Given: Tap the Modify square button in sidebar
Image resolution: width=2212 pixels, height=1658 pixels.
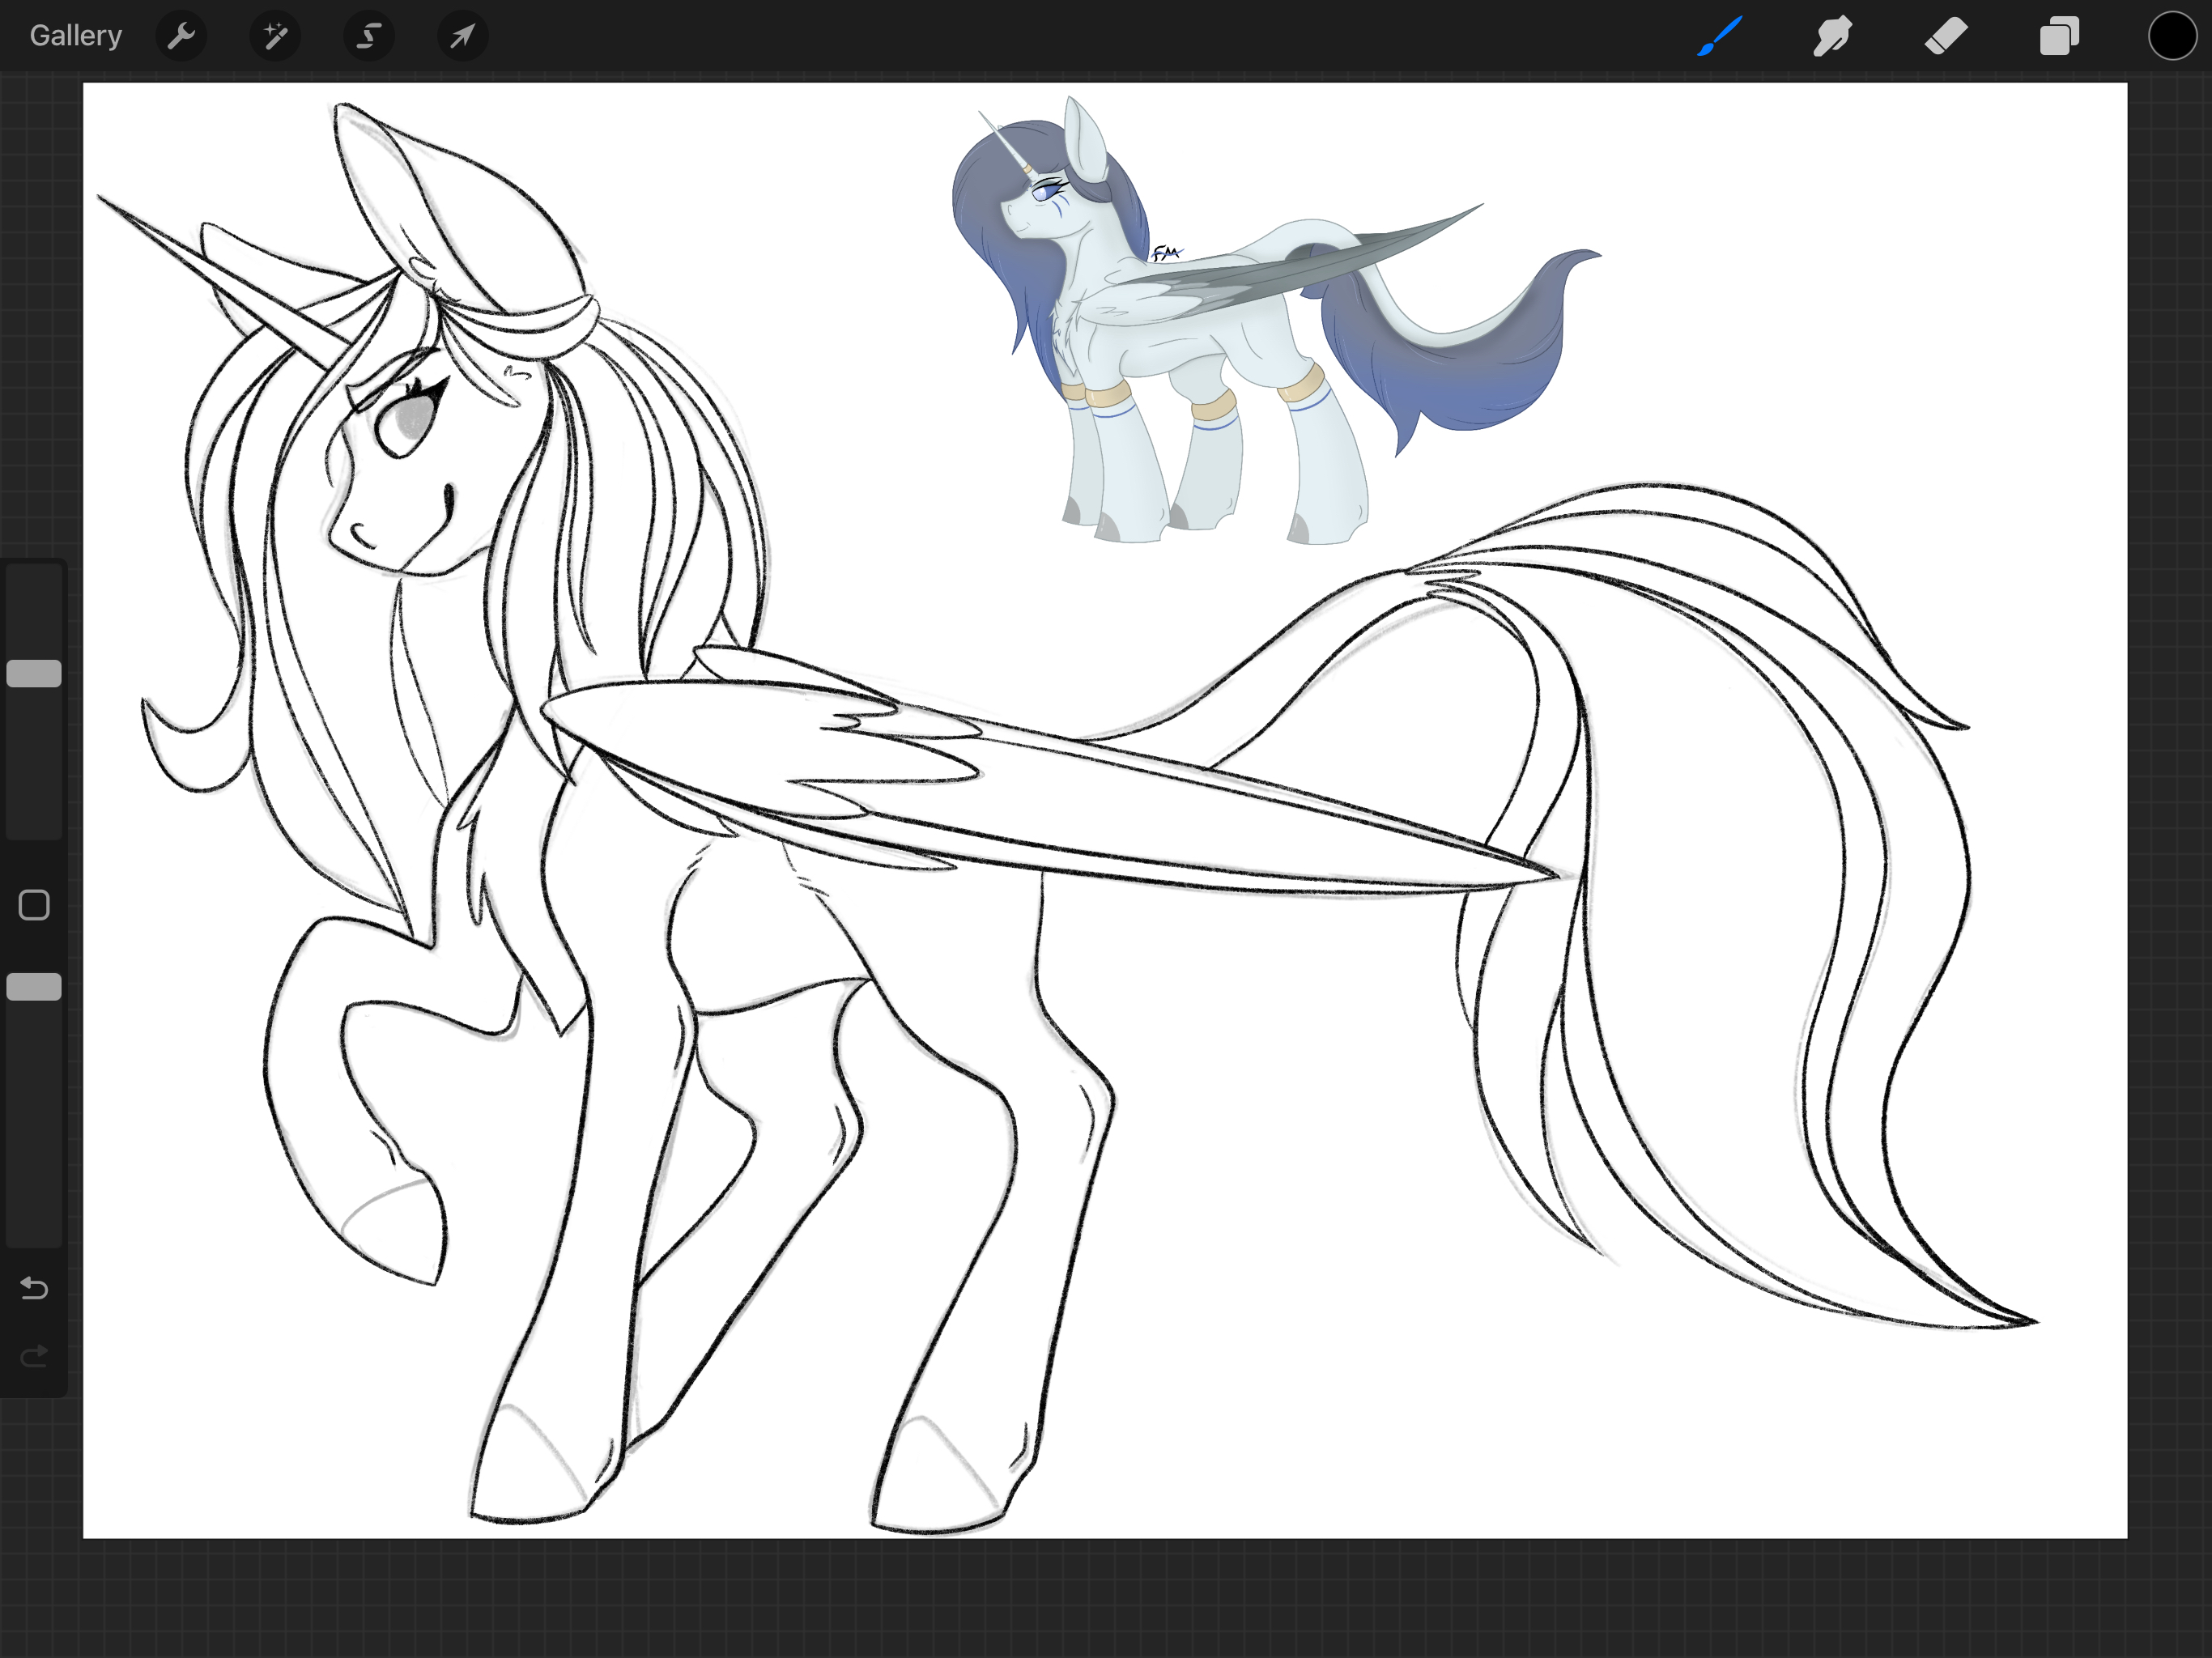Looking at the screenshot, I should coord(34,905).
